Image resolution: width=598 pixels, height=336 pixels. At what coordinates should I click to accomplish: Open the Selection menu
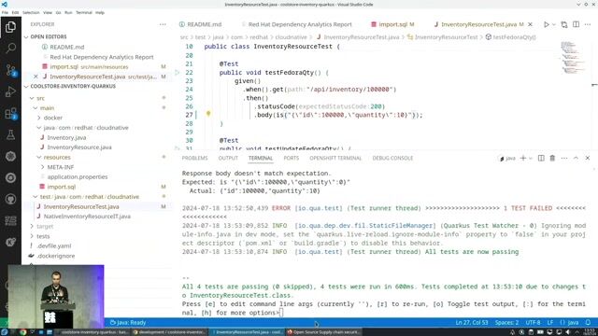coord(31,12)
